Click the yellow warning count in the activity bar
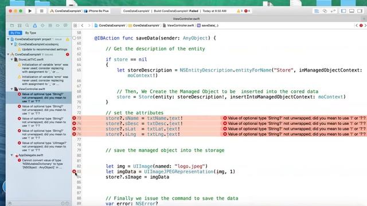Screen dimensions: 367x206 [x=240, y=11]
